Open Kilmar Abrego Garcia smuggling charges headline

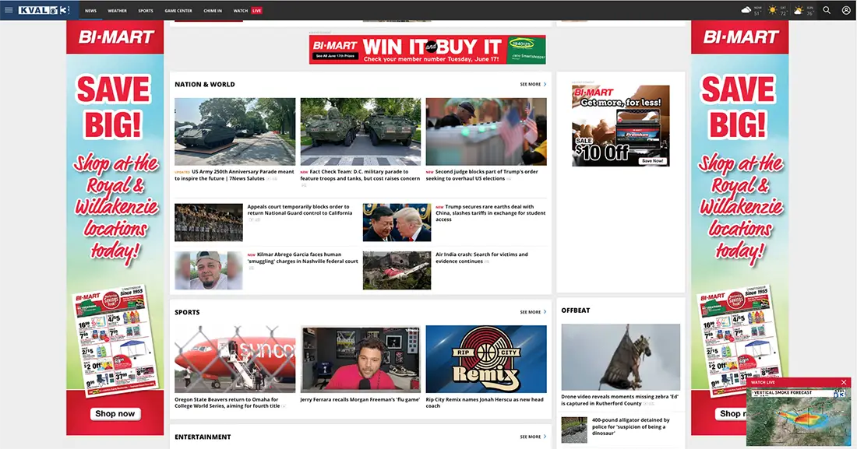[303, 258]
